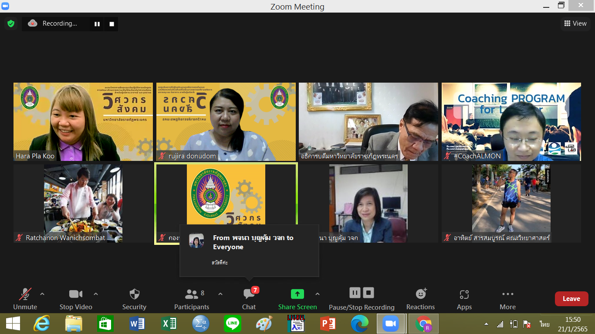The width and height of the screenshot is (595, 334).
Task: Unmute the microphone in the meeting toolbar
Action: [25, 299]
